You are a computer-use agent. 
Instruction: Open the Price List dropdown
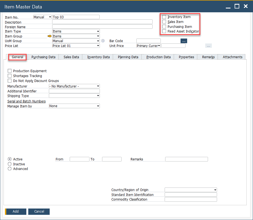[x=98, y=46]
